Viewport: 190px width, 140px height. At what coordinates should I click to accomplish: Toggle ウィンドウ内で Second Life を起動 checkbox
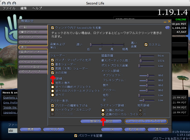tap(52, 28)
